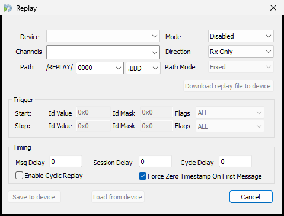Click Save to device button
The width and height of the screenshot is (284, 216).
(34, 197)
